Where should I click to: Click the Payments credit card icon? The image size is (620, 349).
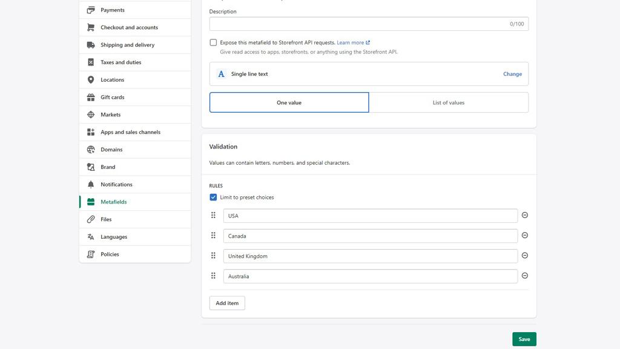pos(91,10)
